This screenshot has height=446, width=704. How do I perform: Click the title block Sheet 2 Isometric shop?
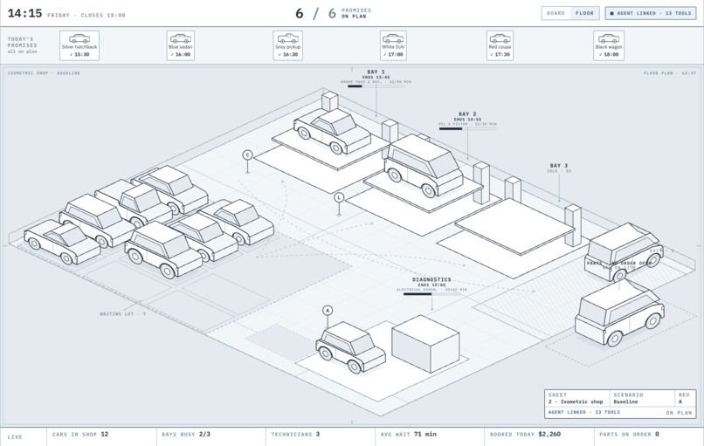coord(577,399)
